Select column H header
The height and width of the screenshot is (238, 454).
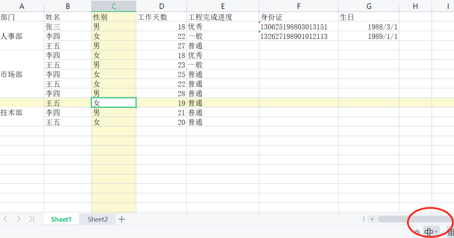point(415,6)
